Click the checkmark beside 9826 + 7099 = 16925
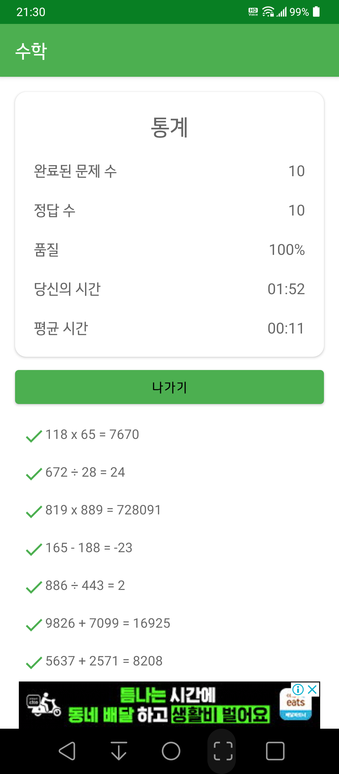Screen dimensions: 339x774 click(x=34, y=625)
